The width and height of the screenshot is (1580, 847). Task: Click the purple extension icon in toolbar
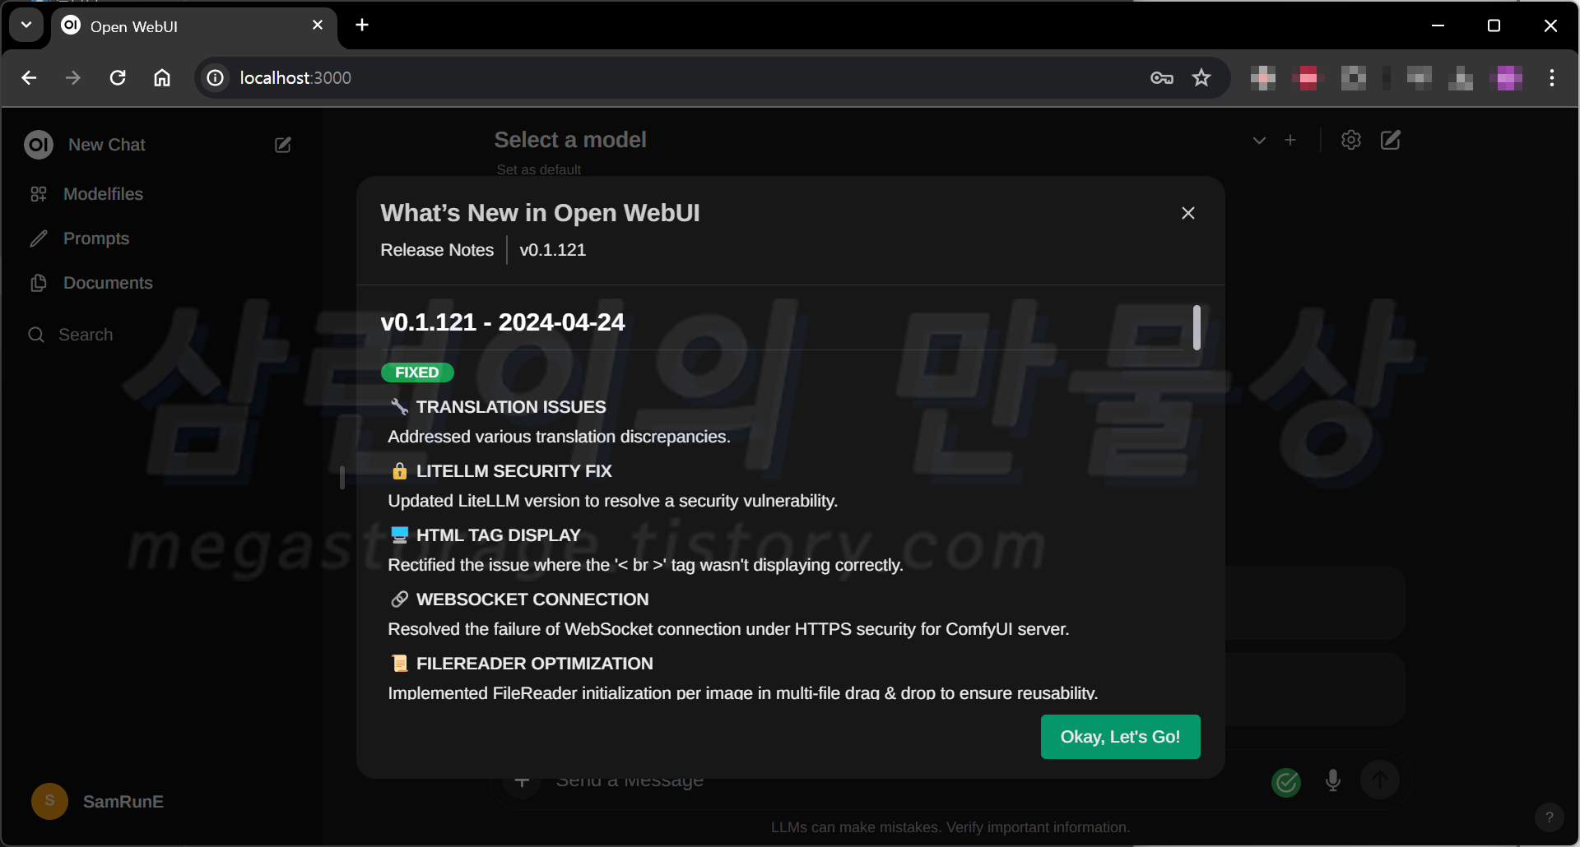point(1508,78)
